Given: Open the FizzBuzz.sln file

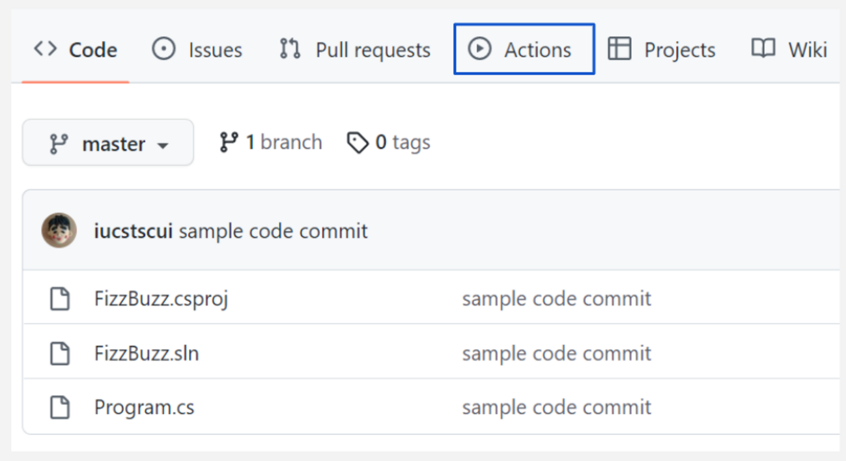Looking at the screenshot, I should [x=147, y=354].
